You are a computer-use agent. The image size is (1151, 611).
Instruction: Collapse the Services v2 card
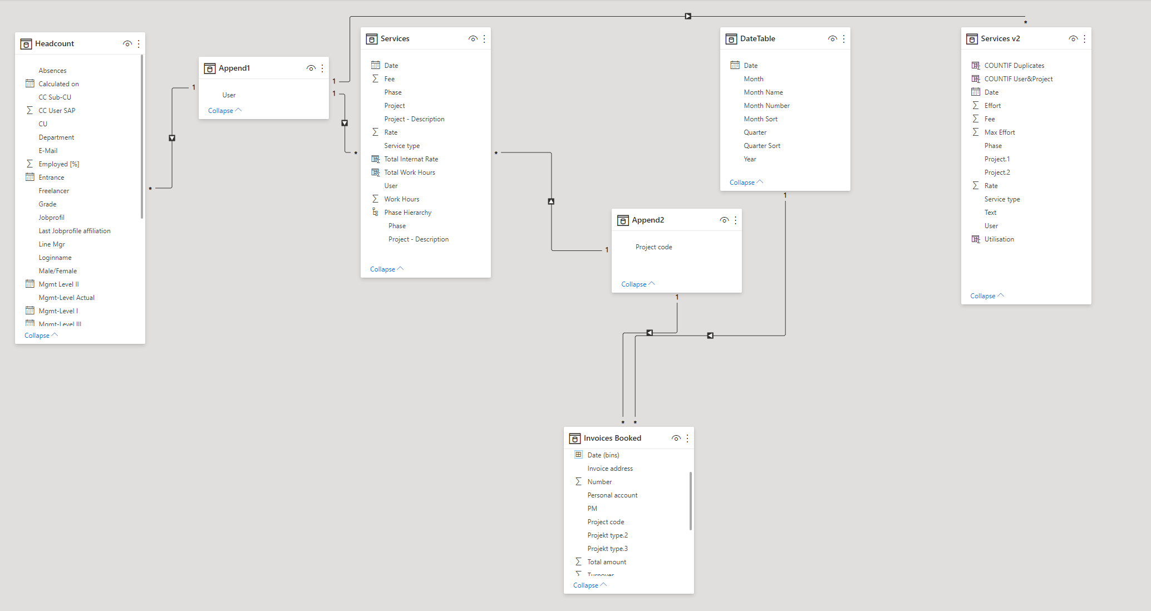tap(987, 296)
